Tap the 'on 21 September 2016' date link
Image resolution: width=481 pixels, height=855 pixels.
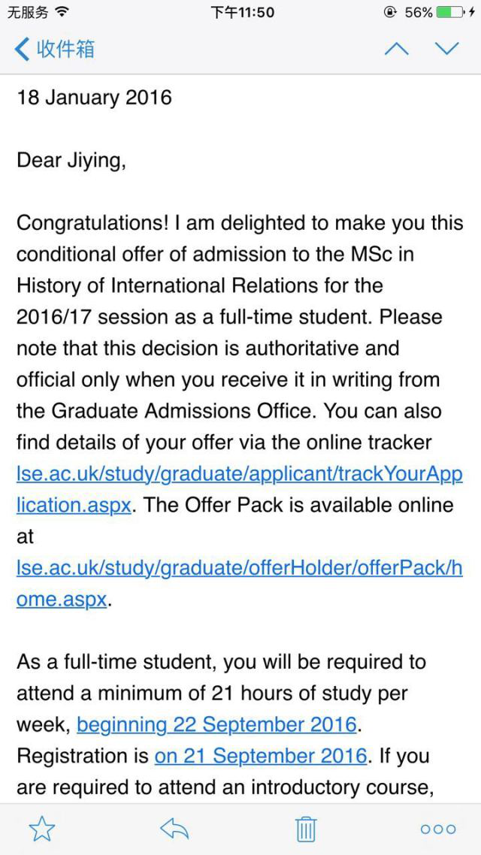click(261, 756)
